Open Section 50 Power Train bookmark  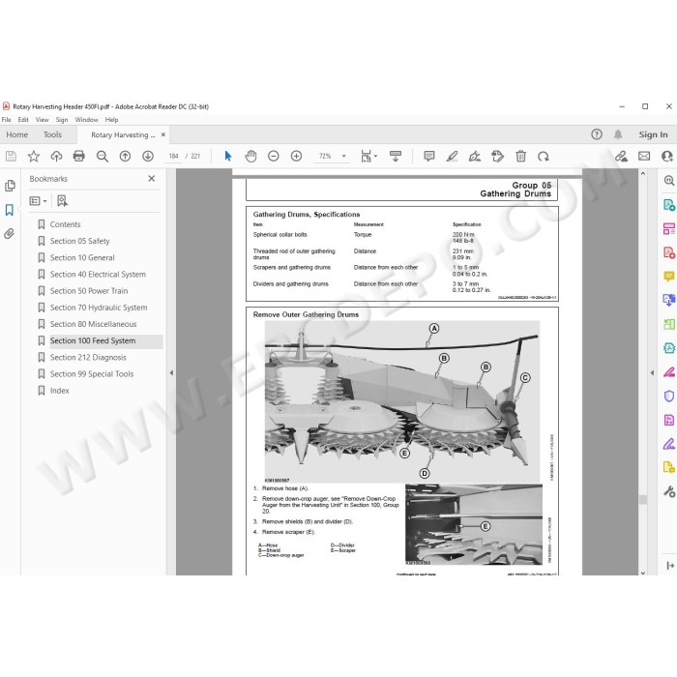pyautogui.click(x=89, y=291)
